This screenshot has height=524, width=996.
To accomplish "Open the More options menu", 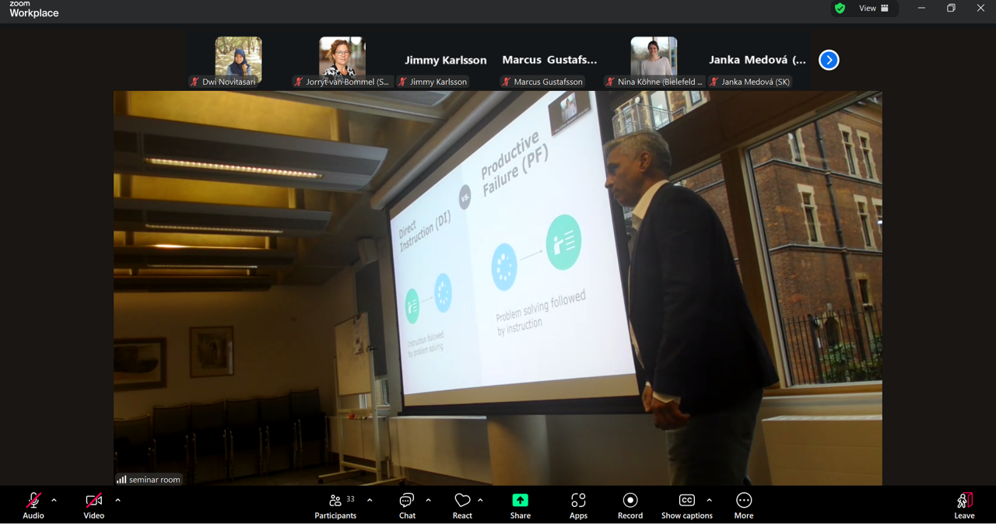I will [x=744, y=505].
